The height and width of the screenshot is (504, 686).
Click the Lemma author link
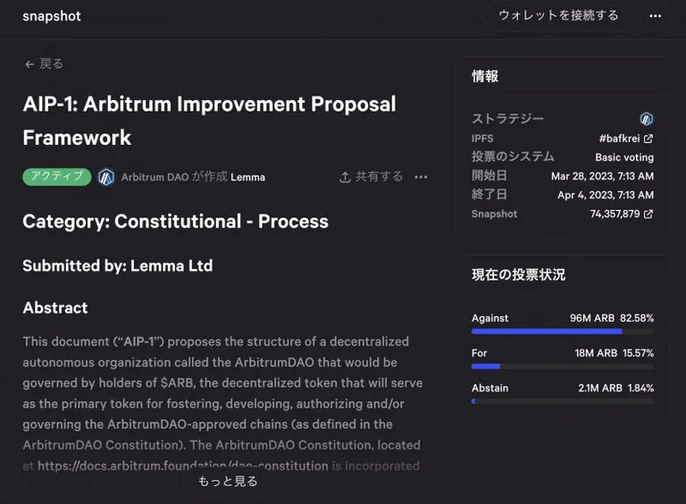pos(247,177)
